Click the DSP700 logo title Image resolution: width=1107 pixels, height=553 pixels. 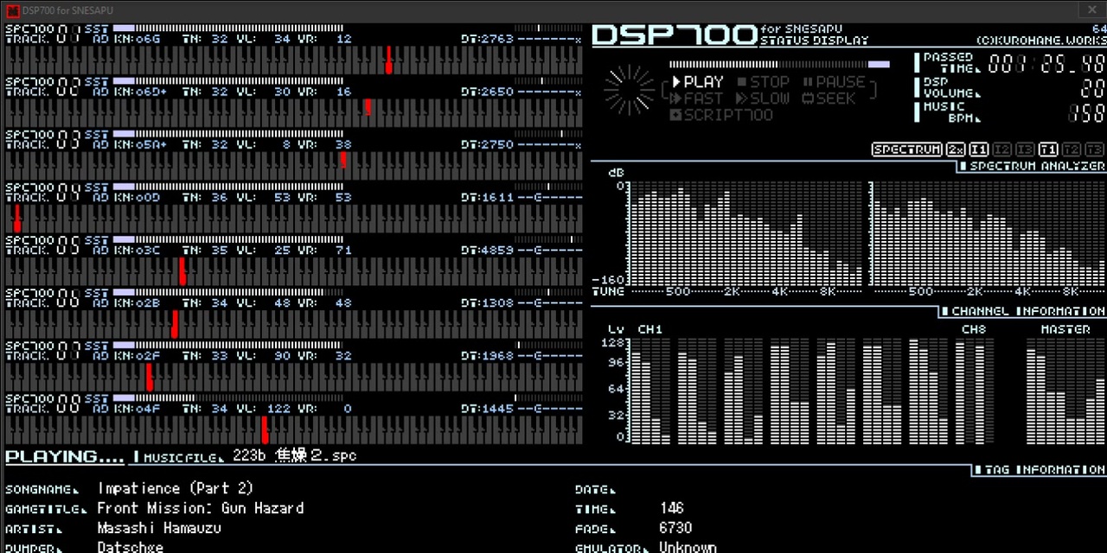(675, 35)
